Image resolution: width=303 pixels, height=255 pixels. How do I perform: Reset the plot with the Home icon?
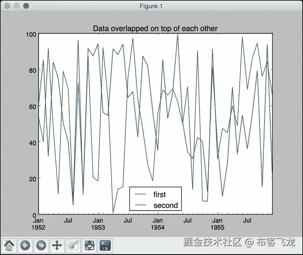9,246
